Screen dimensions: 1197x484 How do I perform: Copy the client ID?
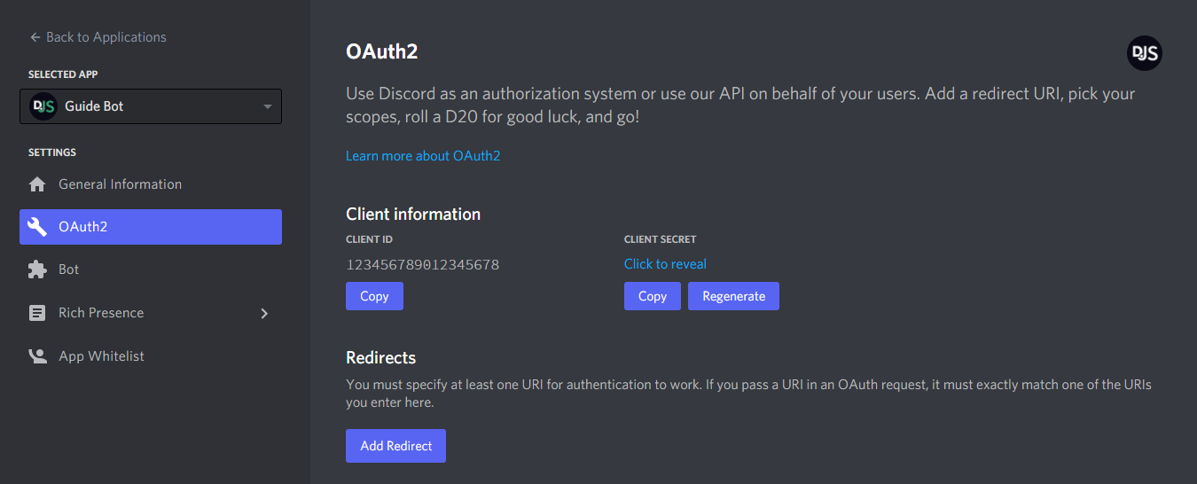(374, 296)
